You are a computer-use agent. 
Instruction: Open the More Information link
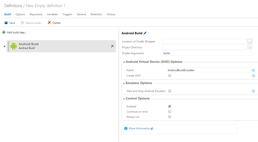click(139, 128)
